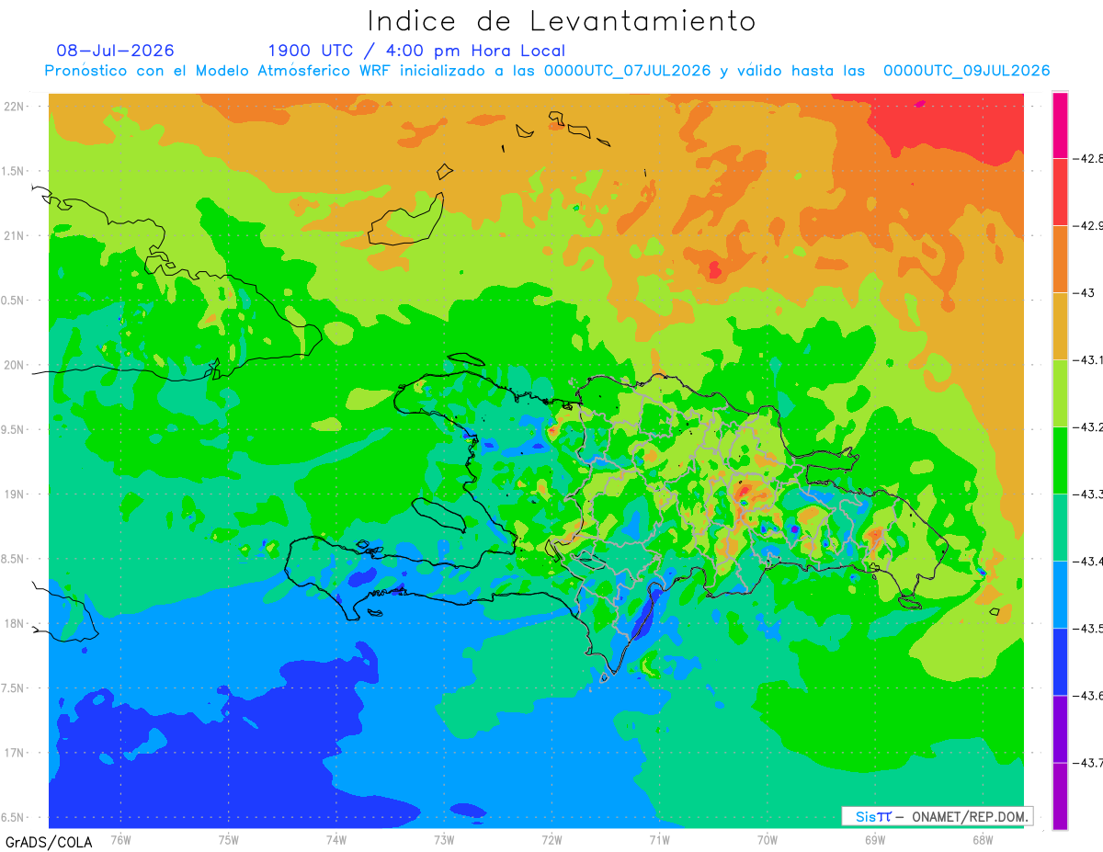Screen dimensions: 1103x852
Task: Click the legend value "-42.8"
Action: [x=1087, y=159]
